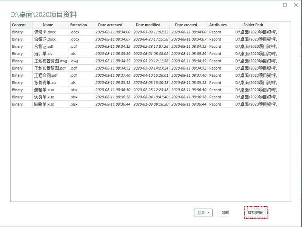The image size is (302, 227).
Task: Maximize the preview dialog window
Action: [285, 5]
